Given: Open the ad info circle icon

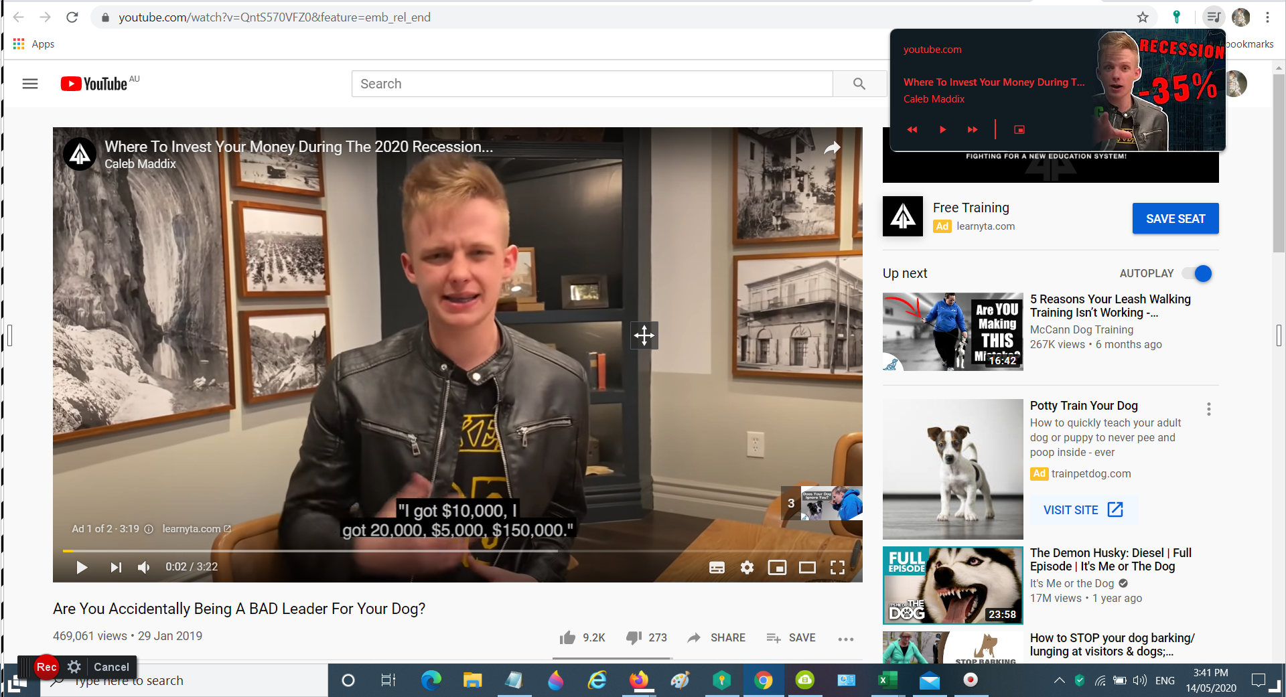Looking at the screenshot, I should tap(149, 529).
